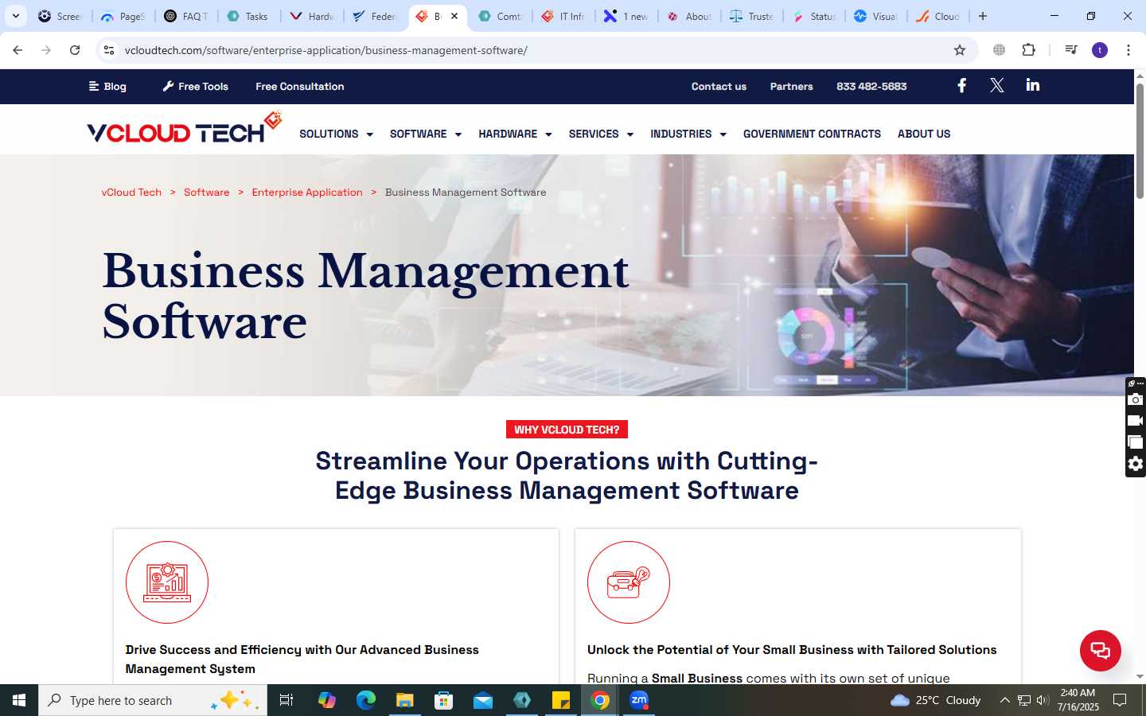Open ABOUT US menu item
1146x716 pixels.
pos(924,134)
